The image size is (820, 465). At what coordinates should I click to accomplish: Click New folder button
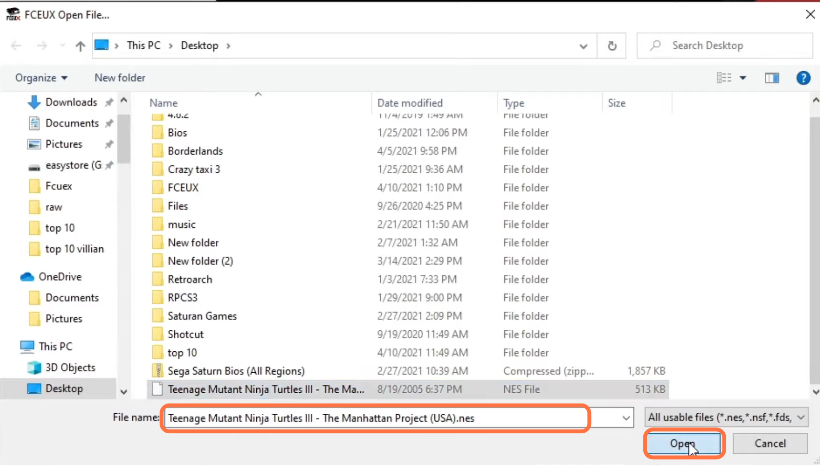[x=120, y=78]
